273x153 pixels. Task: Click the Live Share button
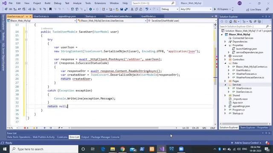(x=253, y=9)
